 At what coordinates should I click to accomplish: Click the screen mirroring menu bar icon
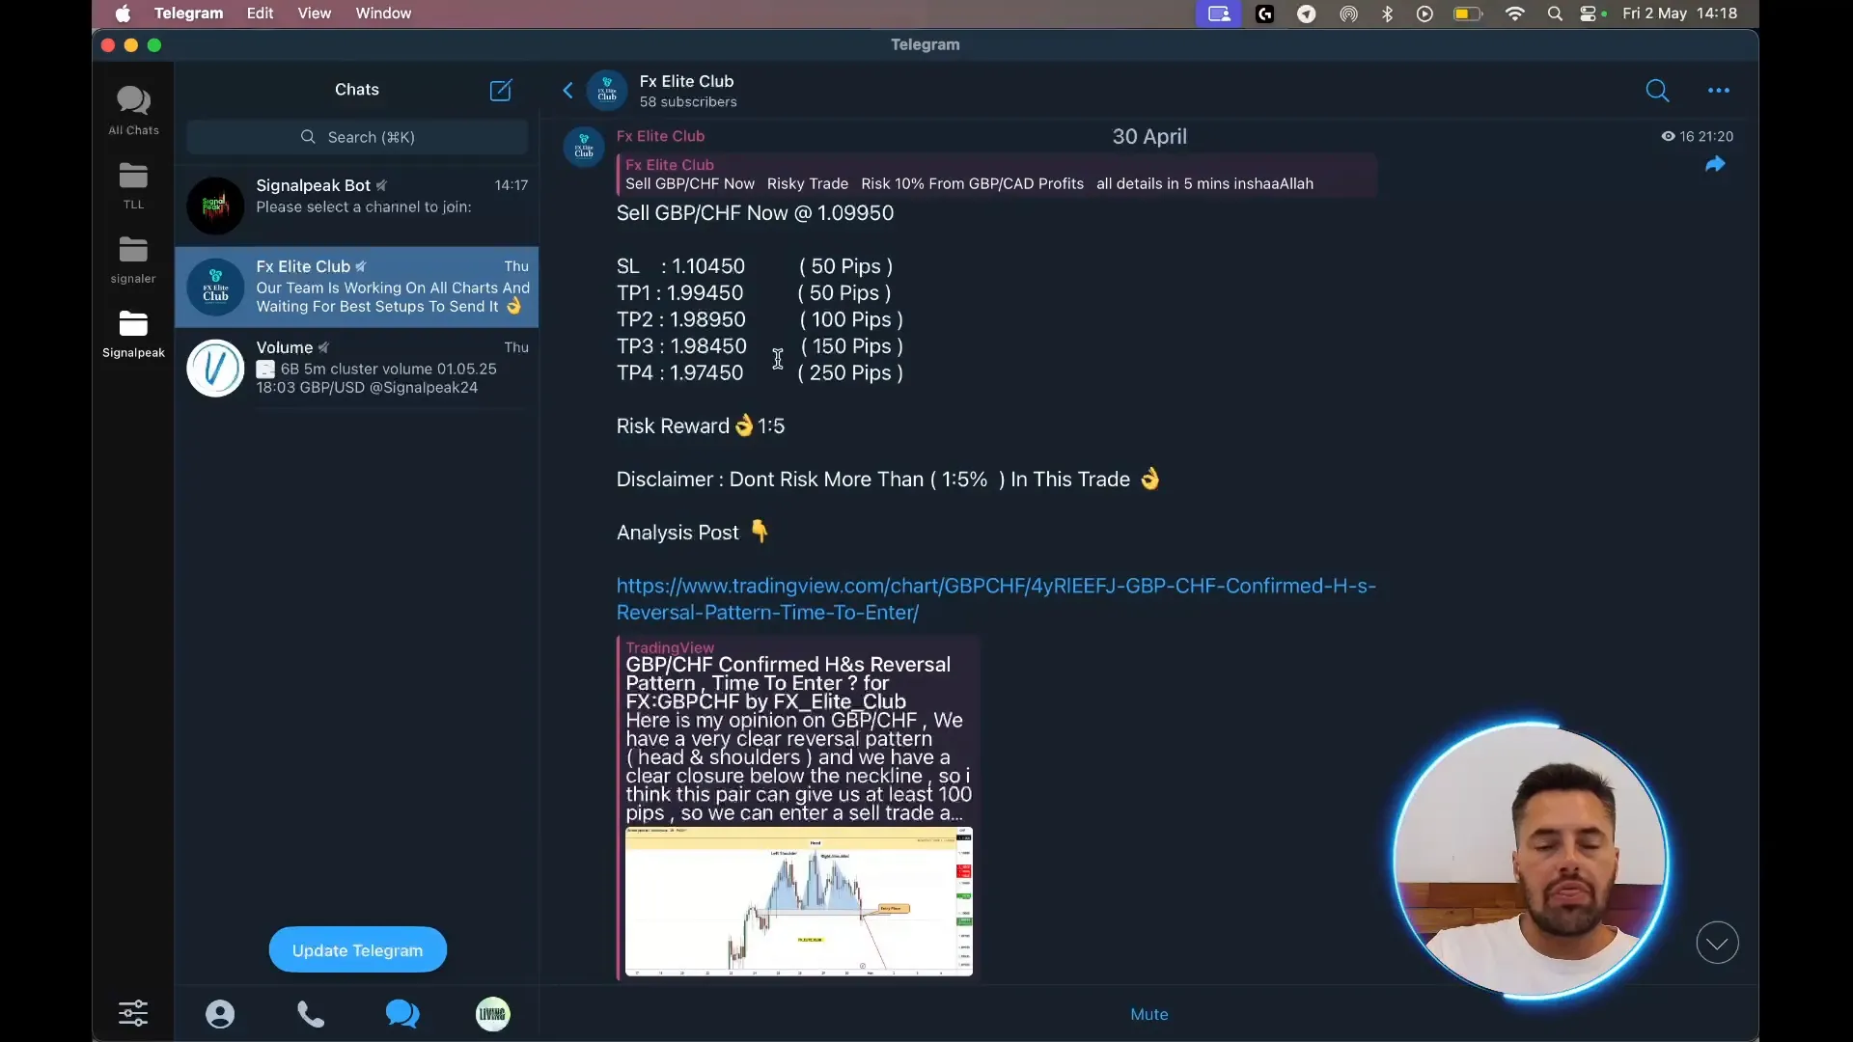point(1220,14)
